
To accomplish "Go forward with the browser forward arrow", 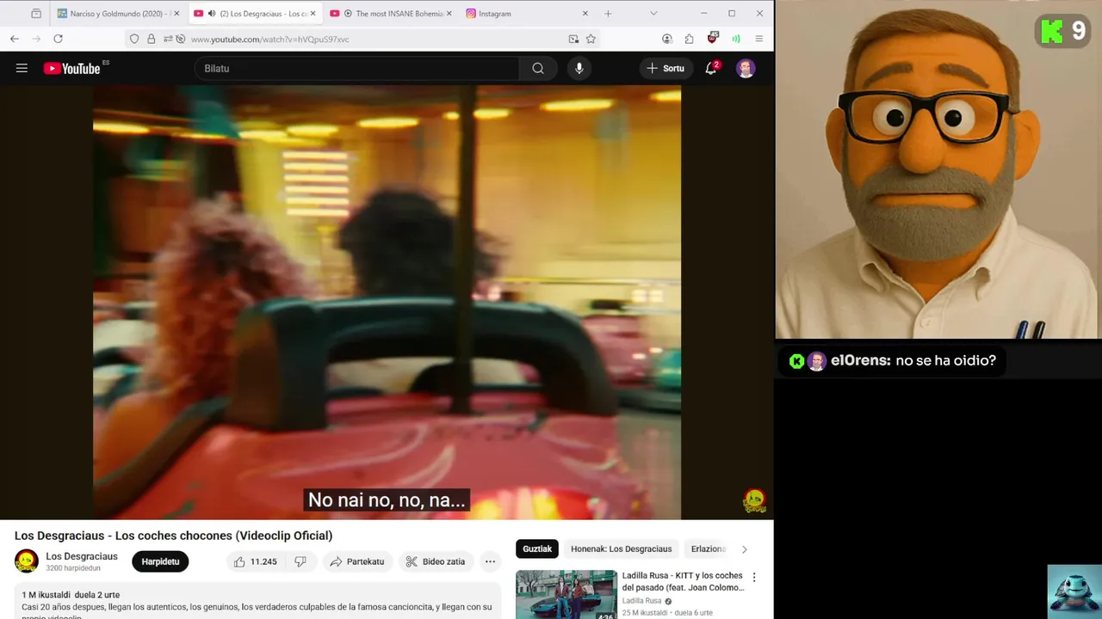I will pyautogui.click(x=36, y=39).
